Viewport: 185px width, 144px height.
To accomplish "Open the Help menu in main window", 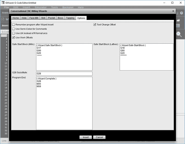I will 81,7.
